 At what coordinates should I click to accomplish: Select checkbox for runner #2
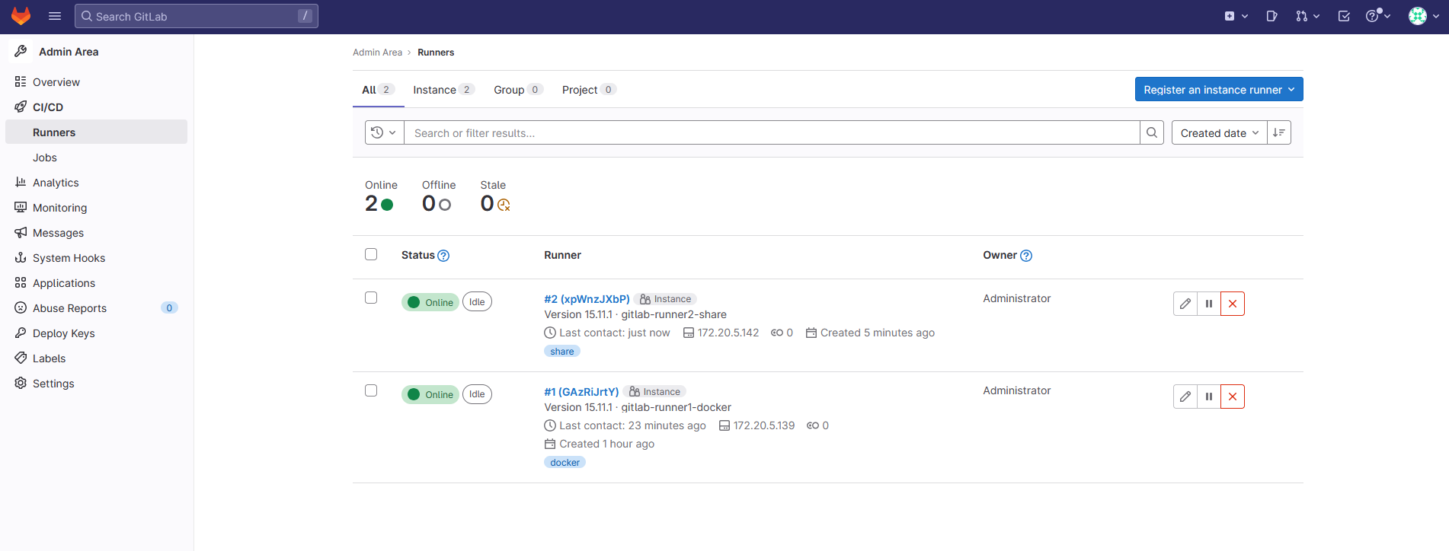click(371, 298)
